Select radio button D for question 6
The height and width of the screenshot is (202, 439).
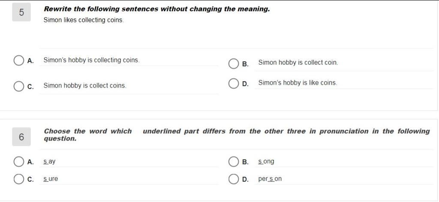(233, 179)
